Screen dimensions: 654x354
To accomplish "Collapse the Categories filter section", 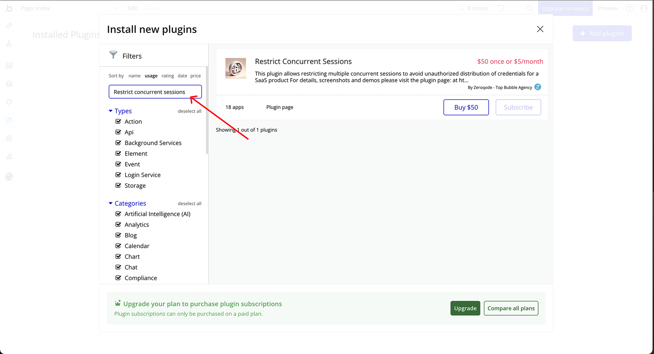I will pos(110,203).
